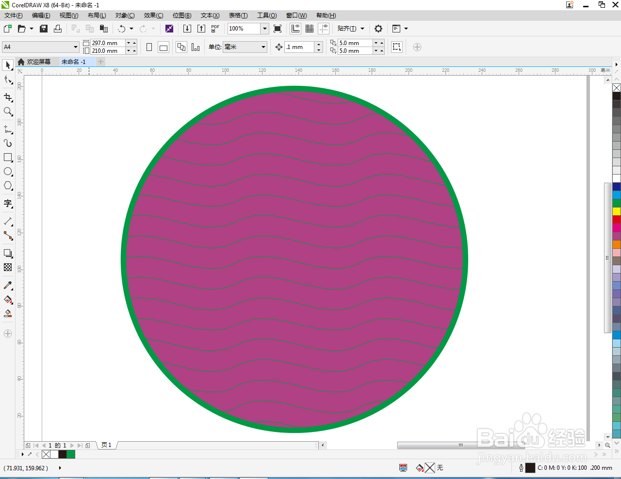Image resolution: width=621 pixels, height=479 pixels.
Task: Click the purple Search content icon
Action: pyautogui.click(x=169, y=29)
